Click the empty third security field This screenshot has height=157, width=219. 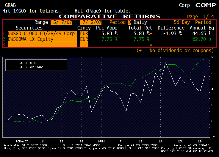43,45
